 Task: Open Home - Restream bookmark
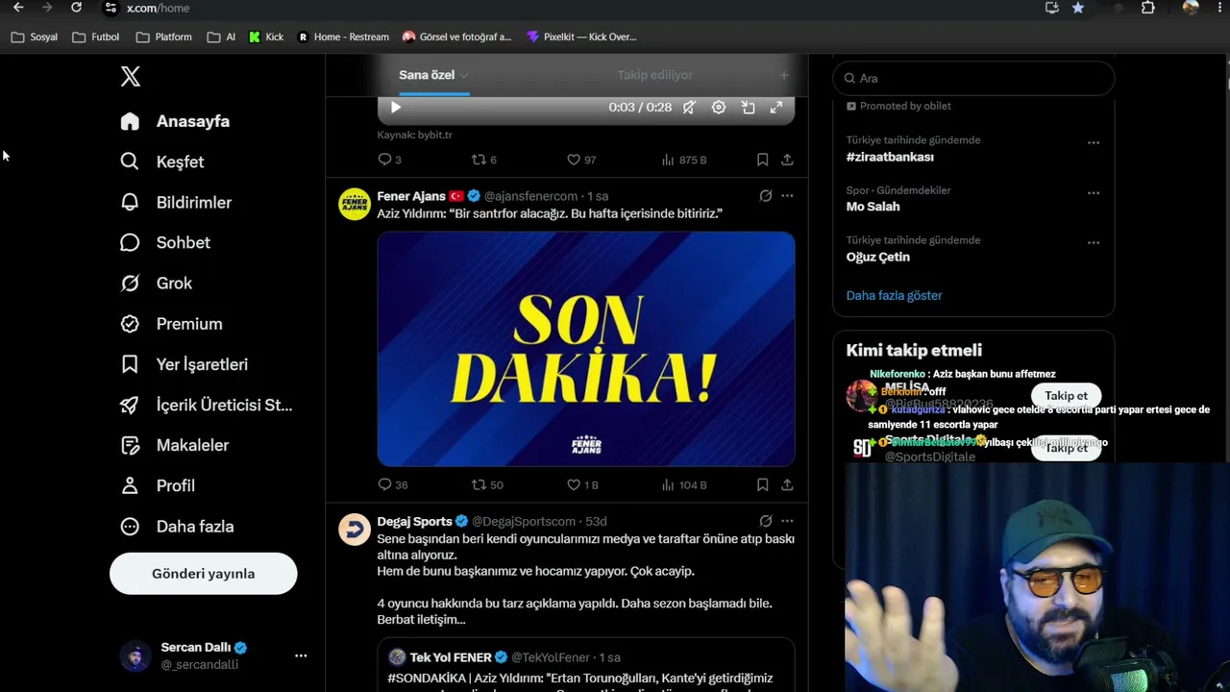coord(343,37)
